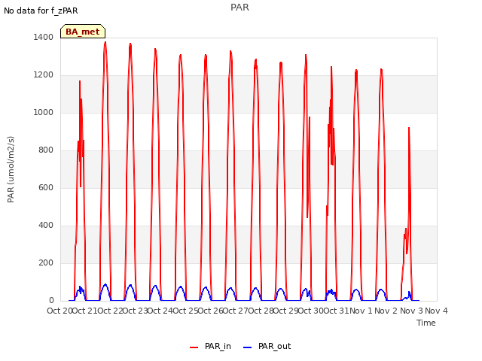This screenshot has width=482, height=361.
Task: Click the Oct 22 blue PAR_out peak
Action: tap(105, 284)
